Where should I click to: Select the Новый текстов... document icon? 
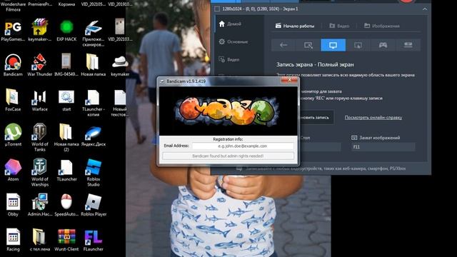120,97
